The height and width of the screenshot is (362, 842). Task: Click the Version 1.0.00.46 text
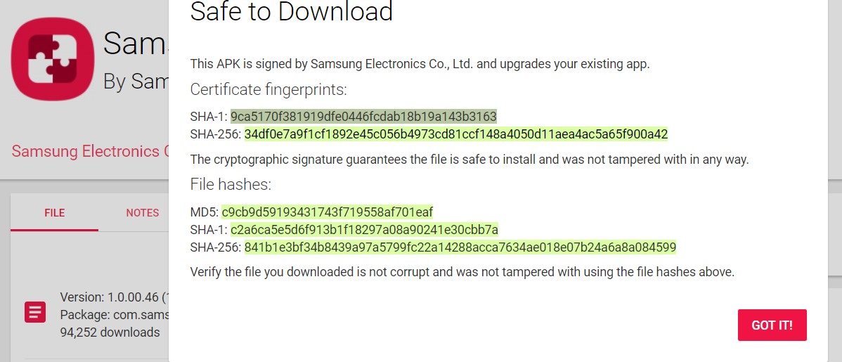115,297
